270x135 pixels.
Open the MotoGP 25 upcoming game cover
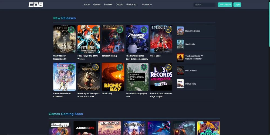point(85,128)
